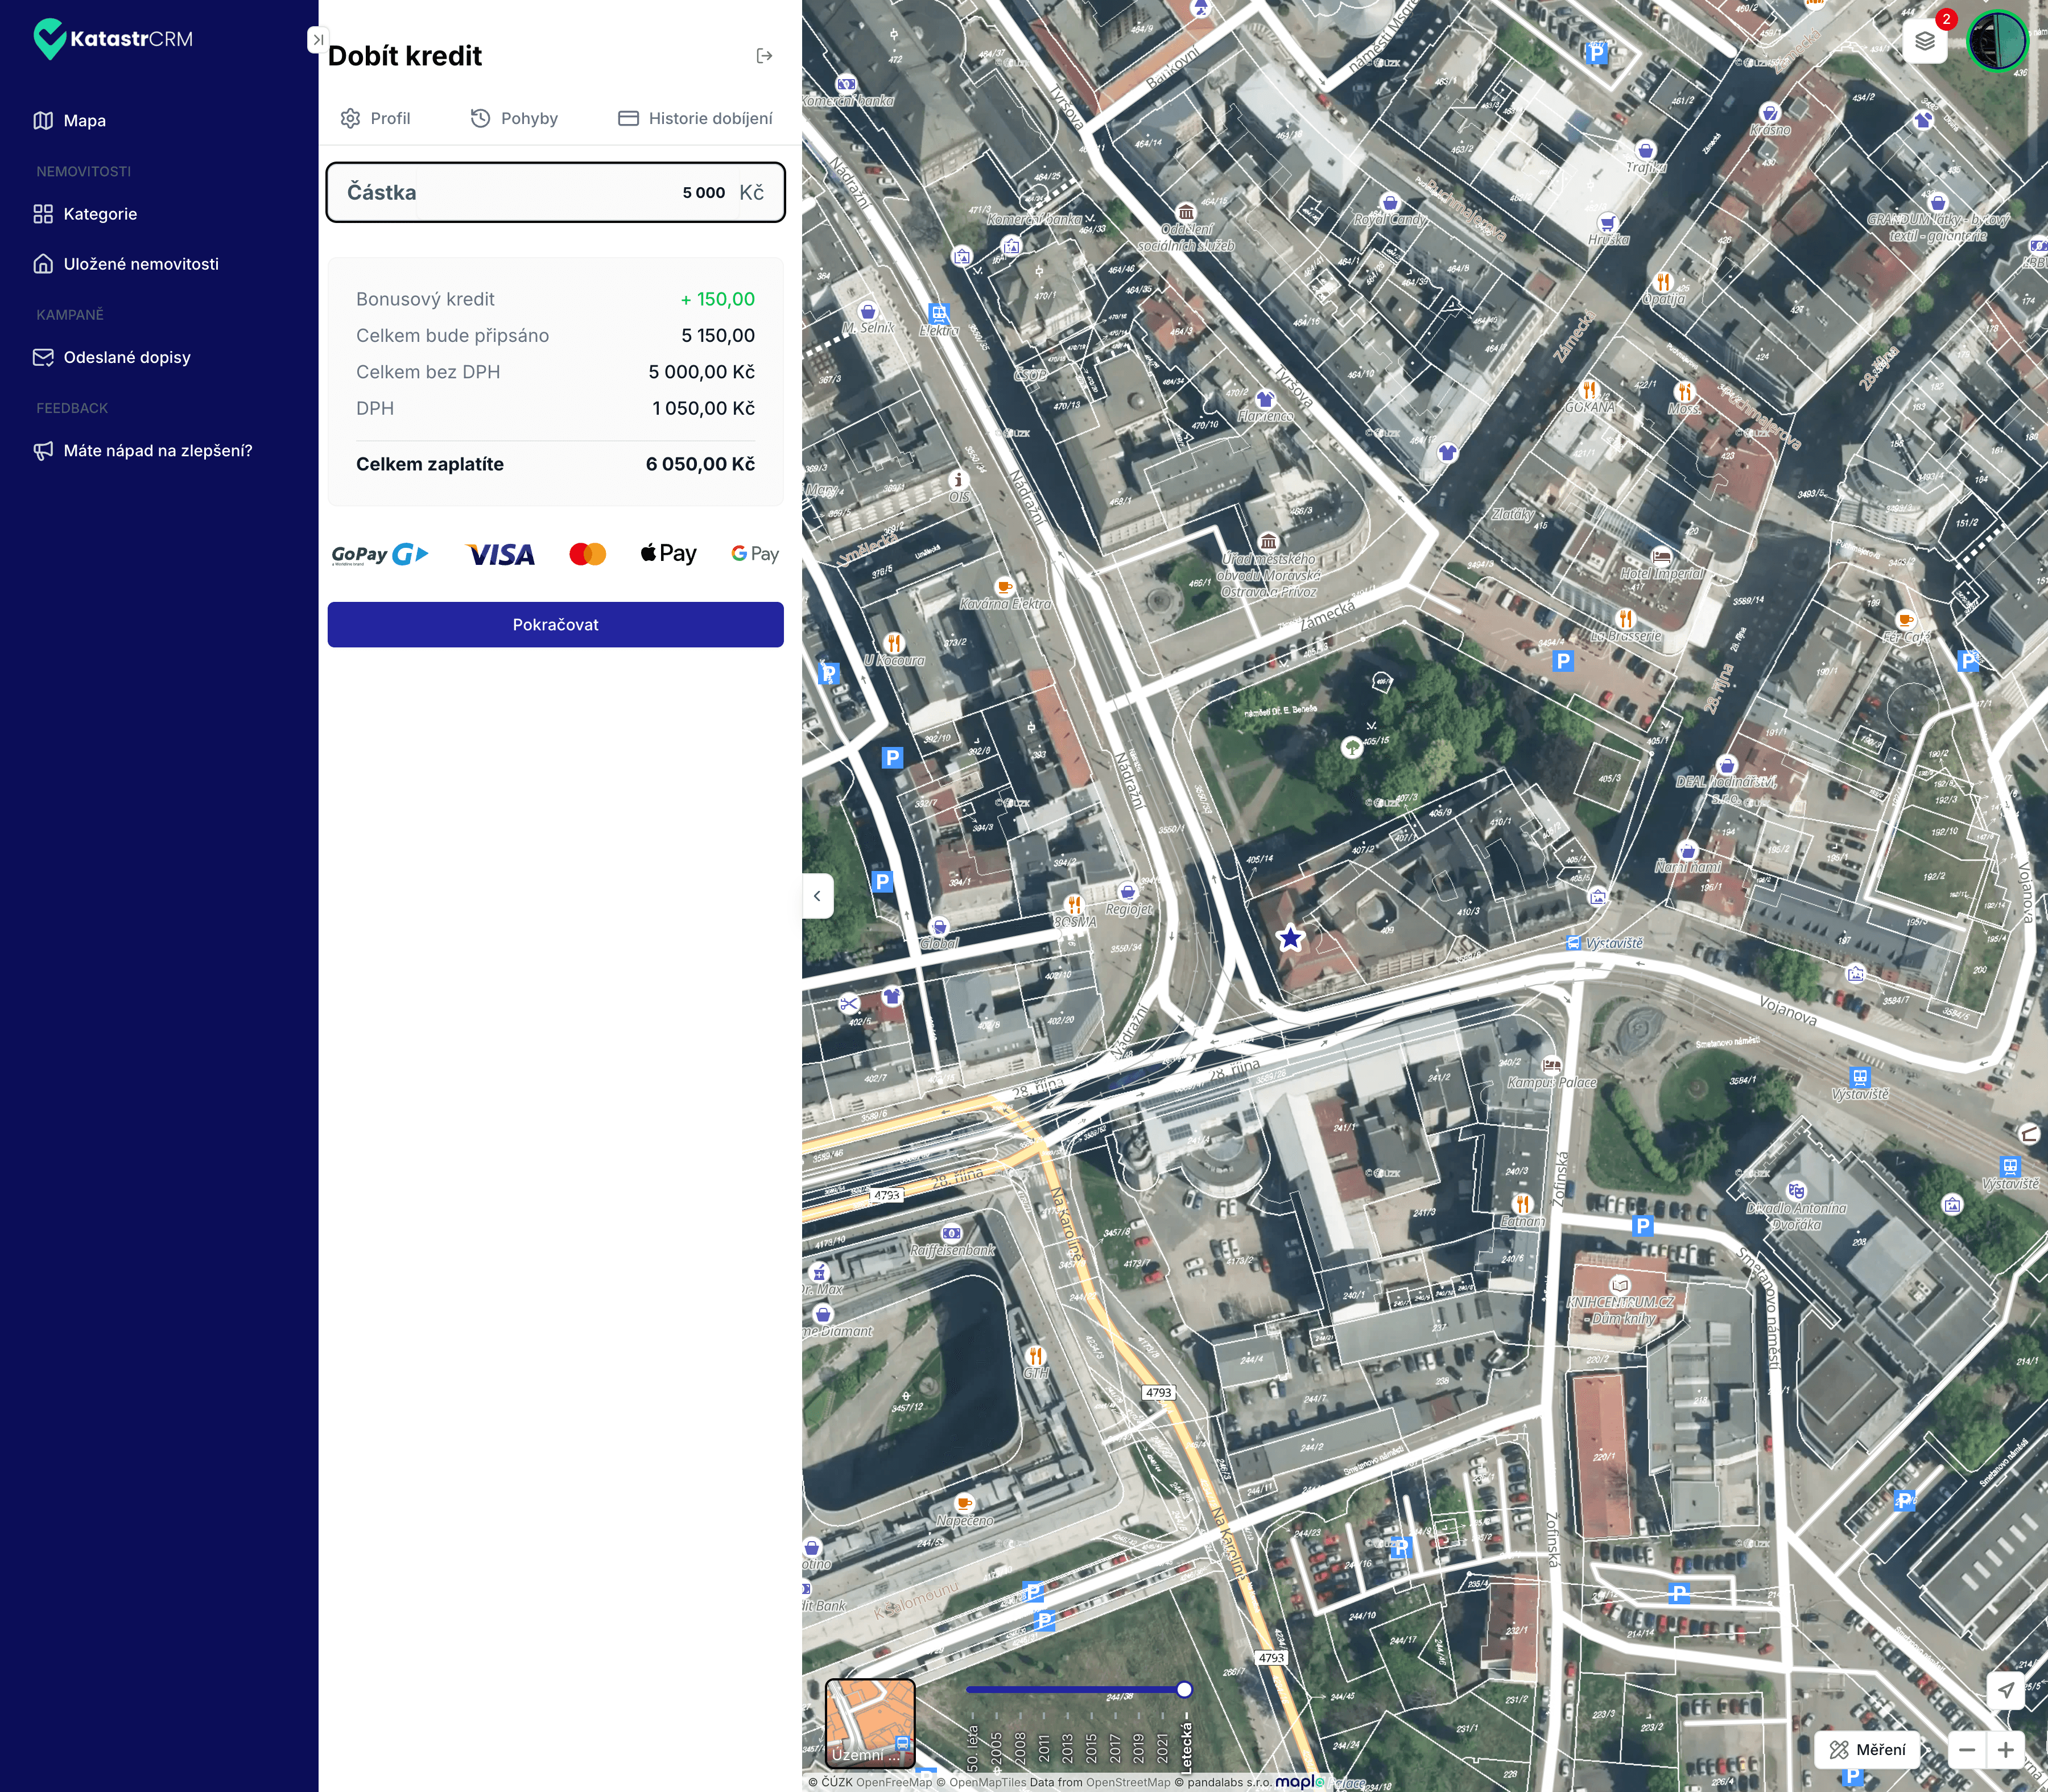Open the Historie dobíjení tab

tap(695, 118)
